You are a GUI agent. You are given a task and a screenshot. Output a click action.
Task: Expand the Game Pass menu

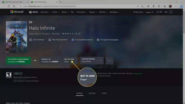45,12
